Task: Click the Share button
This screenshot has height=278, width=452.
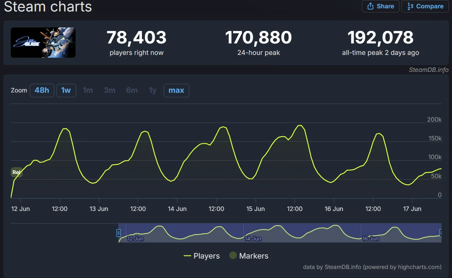Action: click(381, 6)
